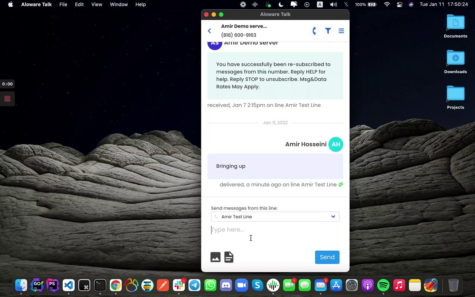Open Trash from the Dock

(453, 285)
